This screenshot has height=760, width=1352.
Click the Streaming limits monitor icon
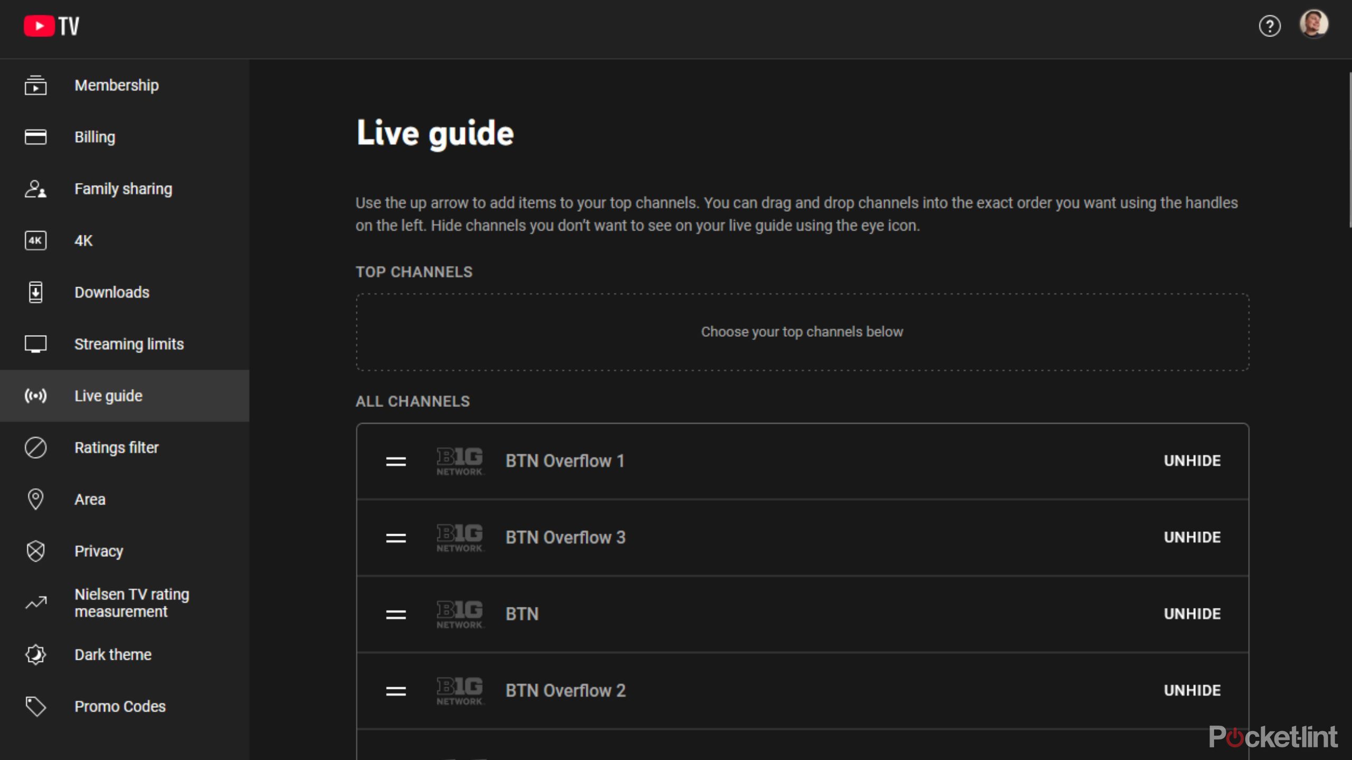point(35,344)
